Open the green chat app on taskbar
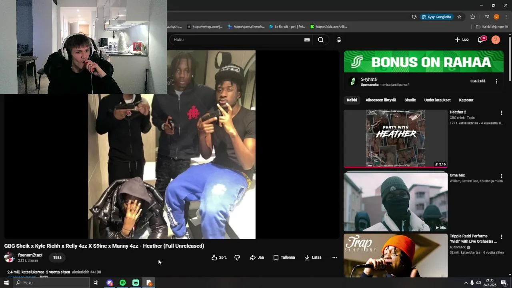This screenshot has height=288, width=512. click(136, 283)
